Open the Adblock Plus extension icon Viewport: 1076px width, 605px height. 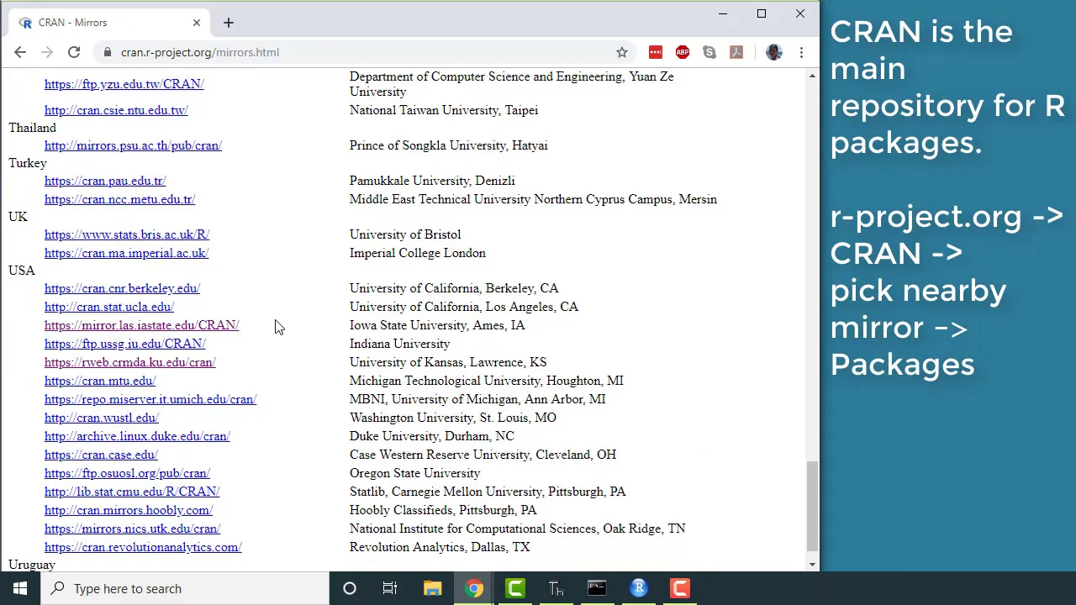click(683, 52)
